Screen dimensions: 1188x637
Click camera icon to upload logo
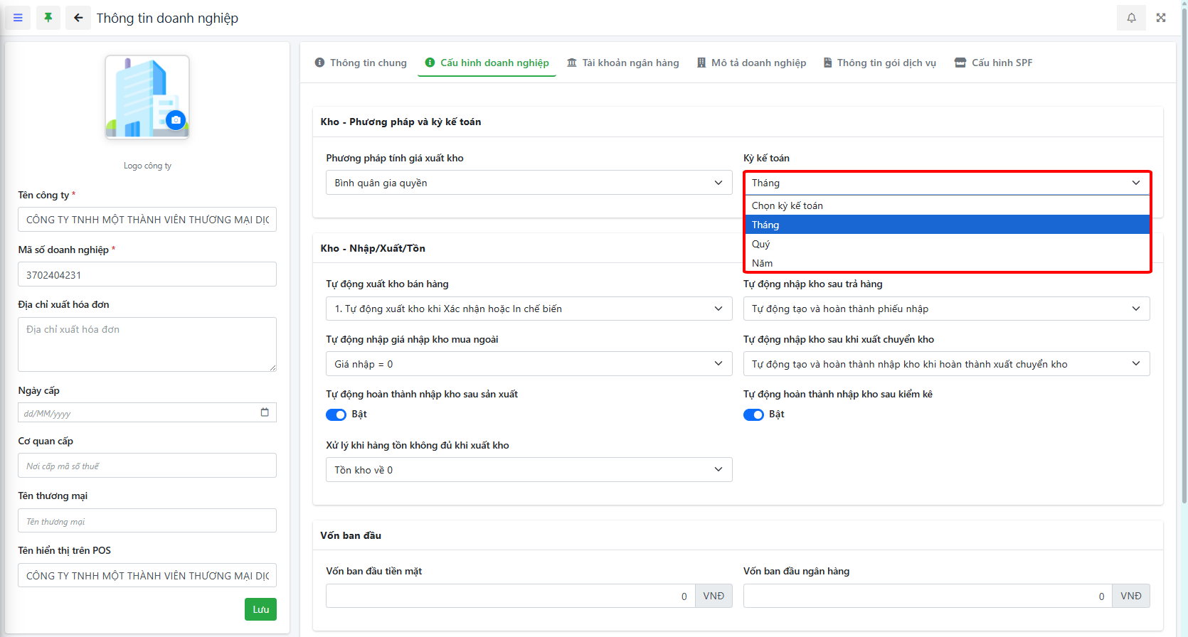176,120
